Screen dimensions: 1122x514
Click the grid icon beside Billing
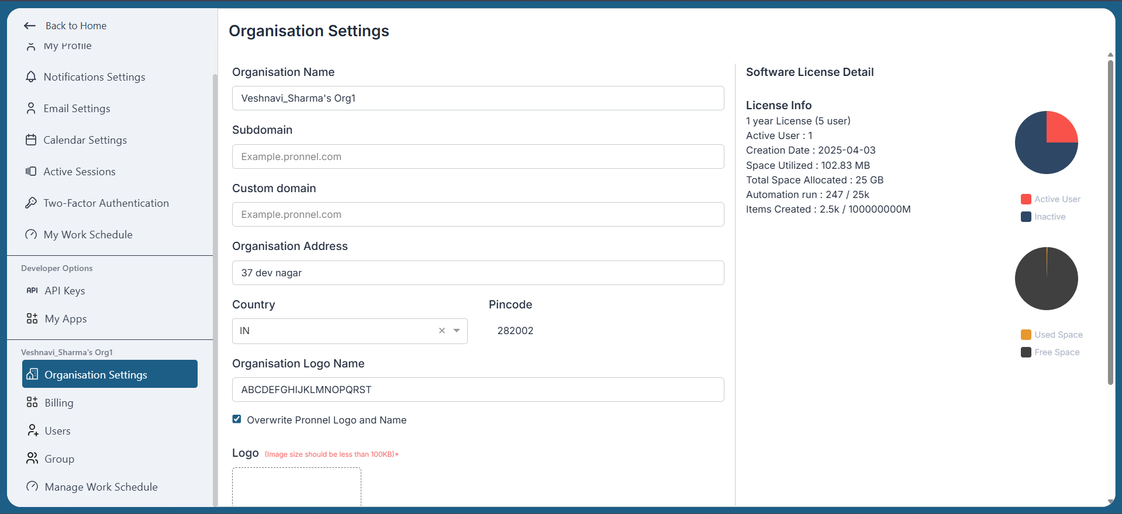click(x=32, y=402)
